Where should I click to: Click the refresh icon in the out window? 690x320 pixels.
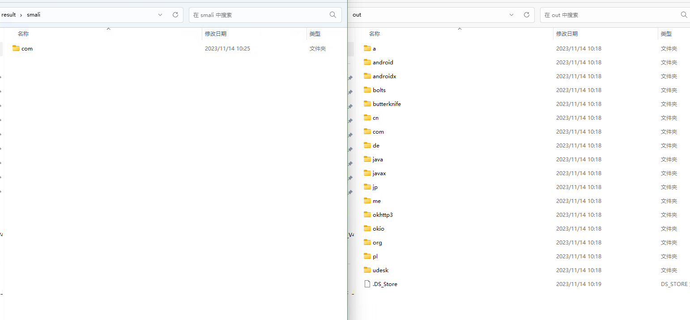point(527,15)
